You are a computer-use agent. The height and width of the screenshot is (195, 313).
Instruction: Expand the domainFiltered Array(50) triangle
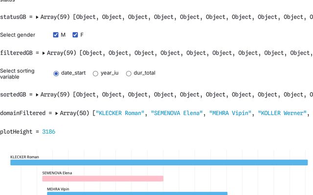(x=57, y=113)
